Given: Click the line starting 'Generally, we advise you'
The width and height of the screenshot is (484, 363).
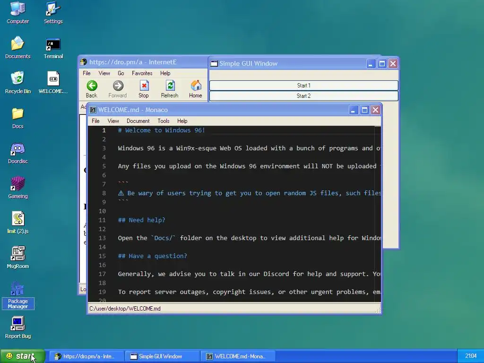Looking at the screenshot, I should click(250, 274).
